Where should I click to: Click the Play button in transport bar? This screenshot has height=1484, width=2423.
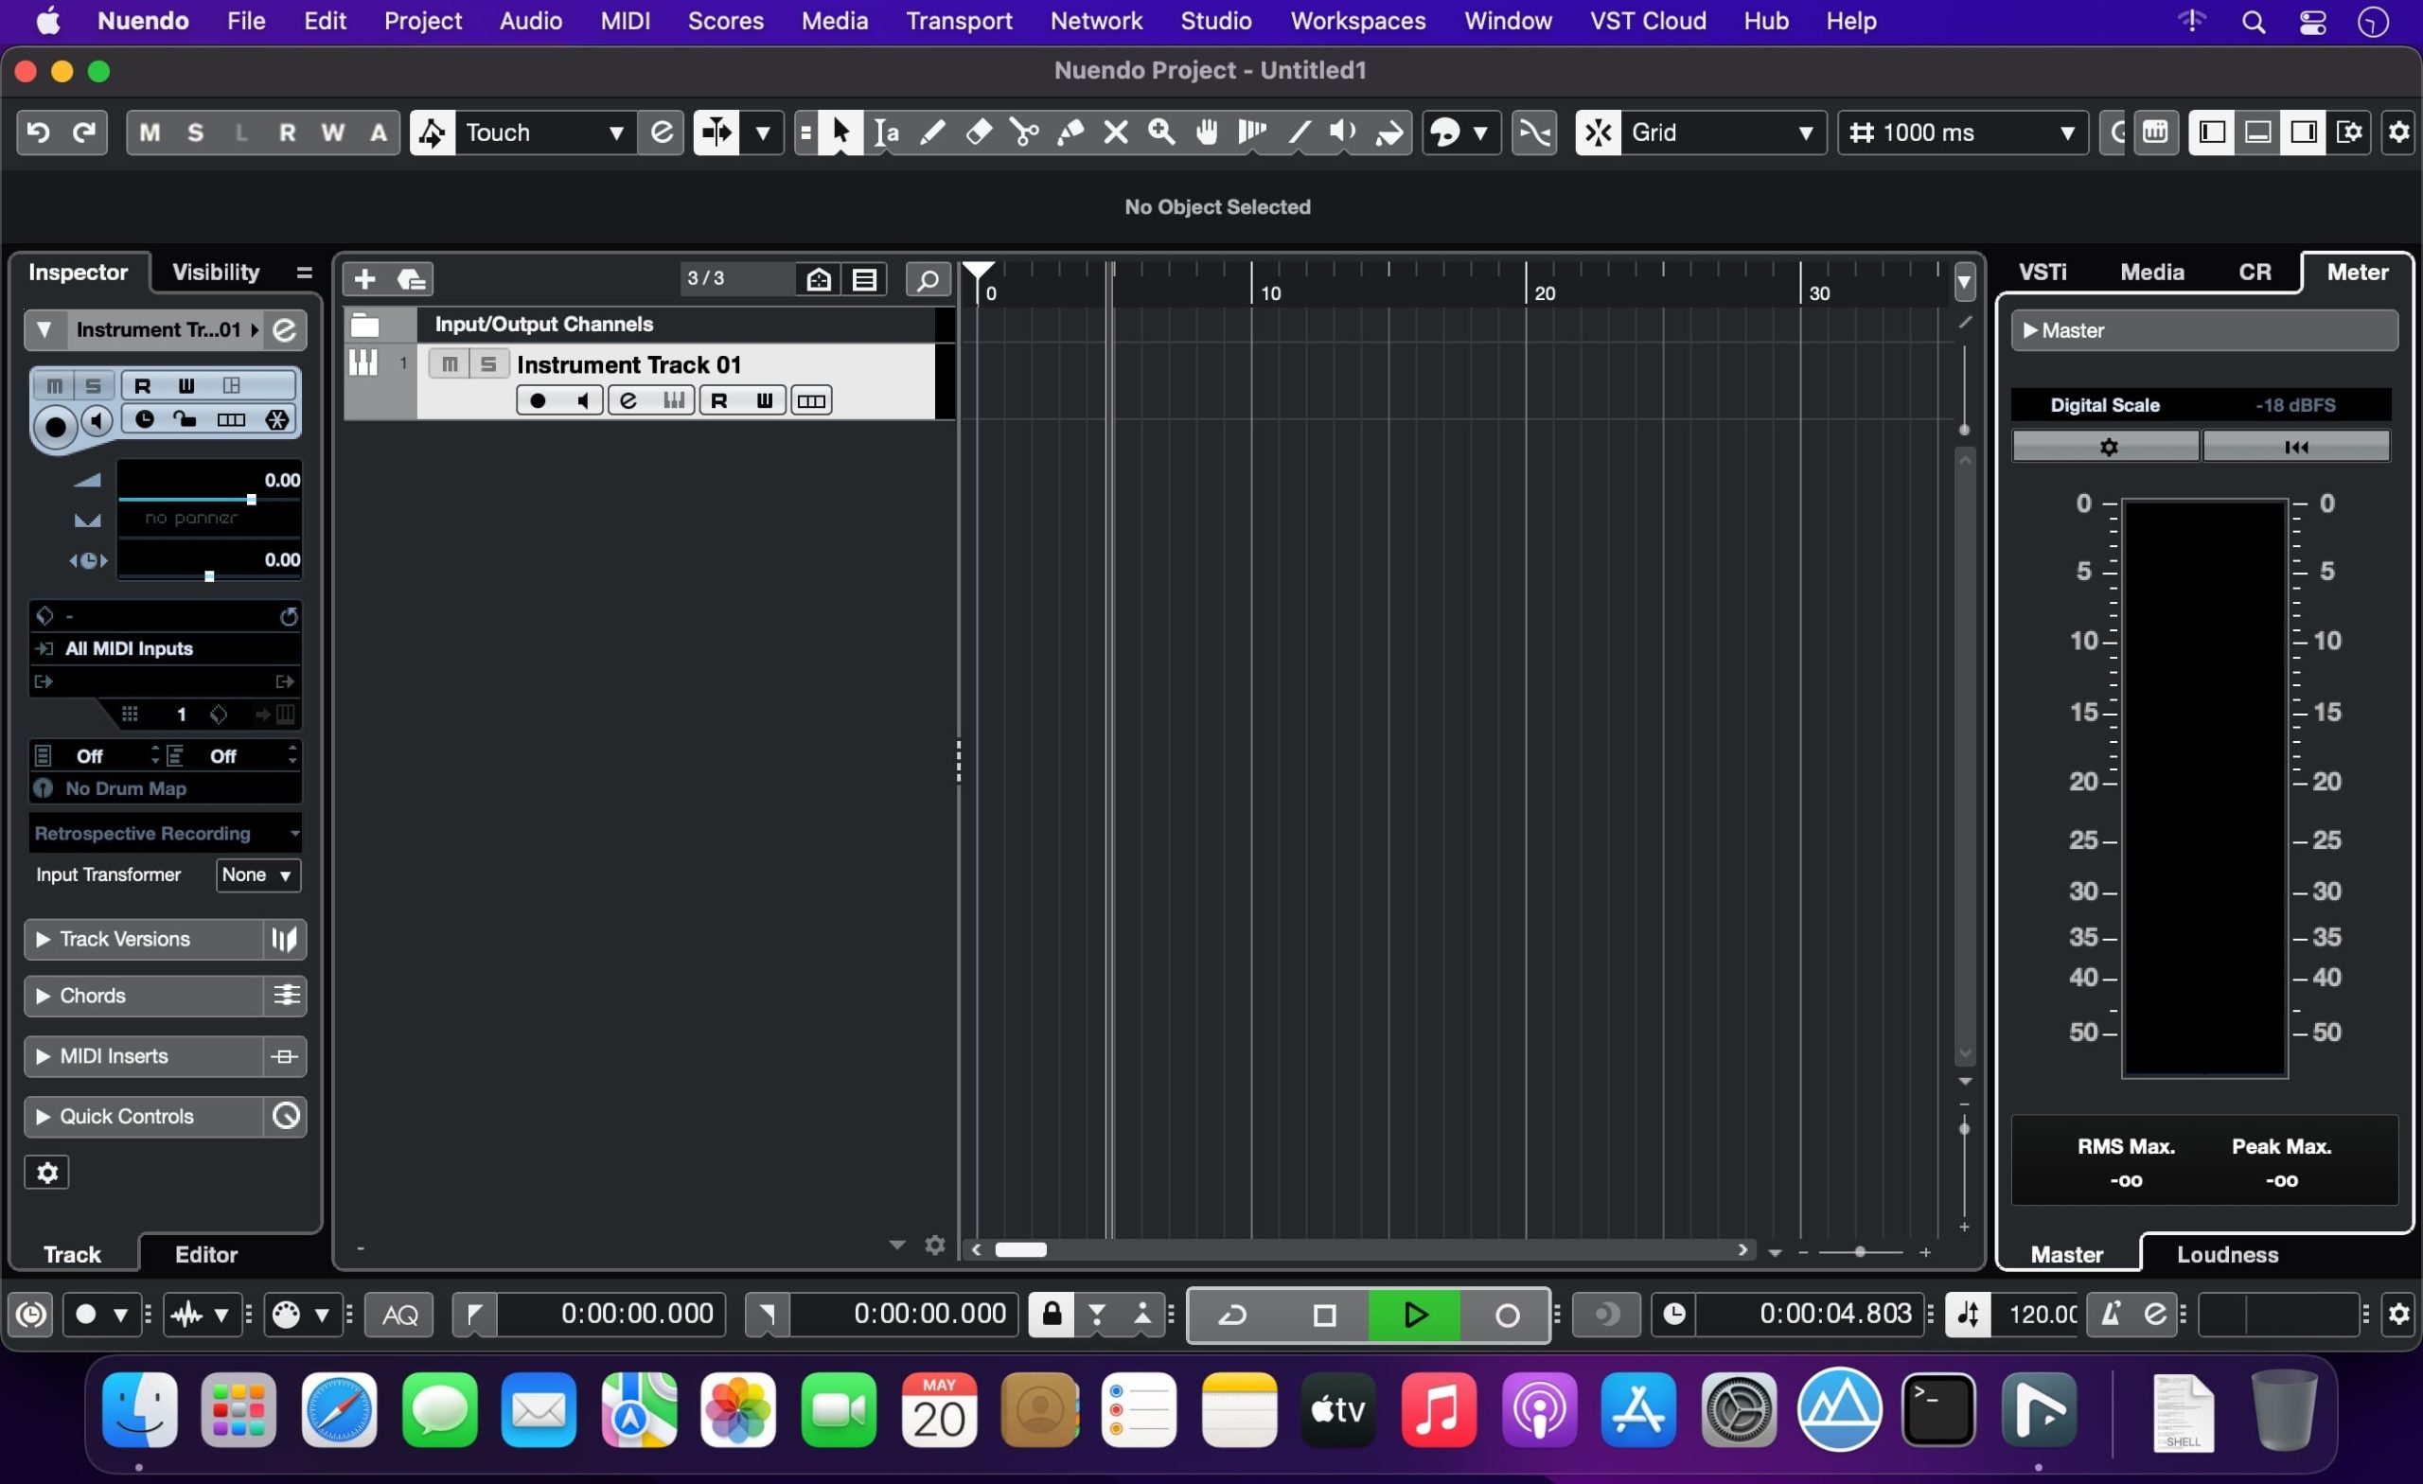pyautogui.click(x=1414, y=1316)
